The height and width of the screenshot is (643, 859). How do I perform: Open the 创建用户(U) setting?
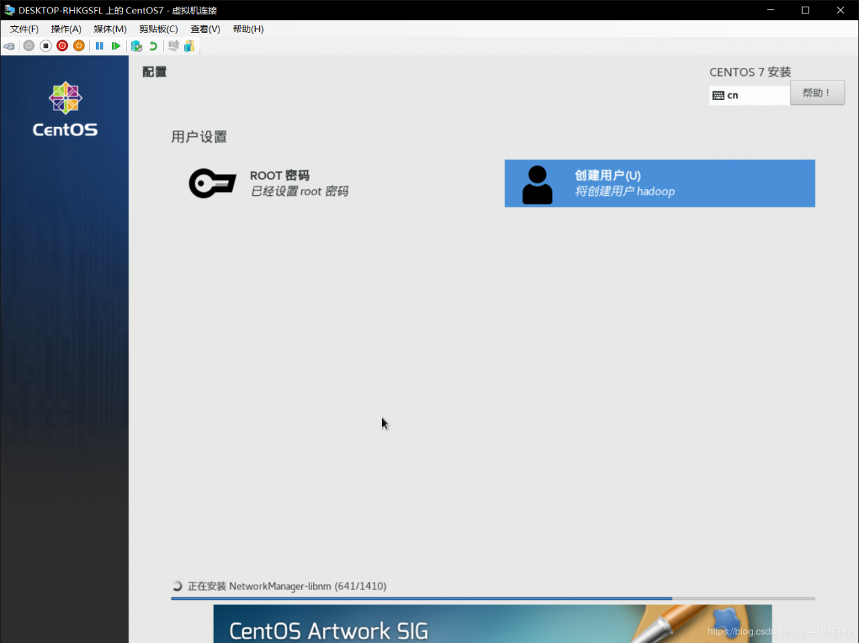660,183
